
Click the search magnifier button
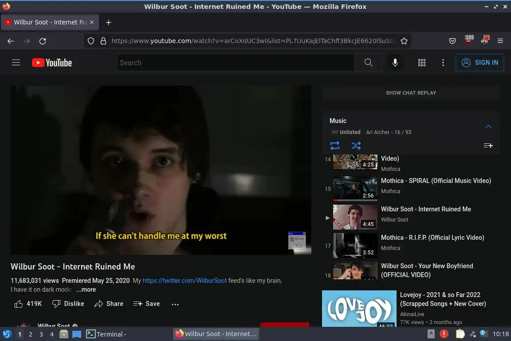(368, 62)
